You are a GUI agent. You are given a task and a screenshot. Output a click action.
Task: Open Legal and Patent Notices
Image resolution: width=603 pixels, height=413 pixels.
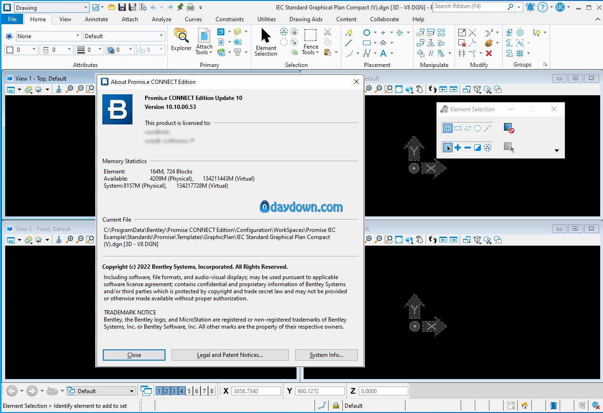tap(230, 355)
